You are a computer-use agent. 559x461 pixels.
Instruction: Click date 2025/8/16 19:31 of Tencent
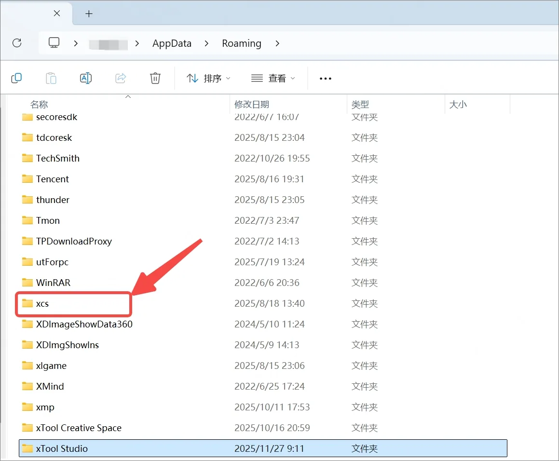click(x=269, y=179)
